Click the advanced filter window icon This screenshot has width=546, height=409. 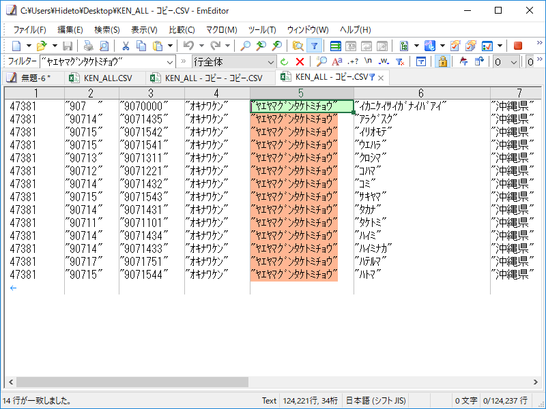[420, 62]
